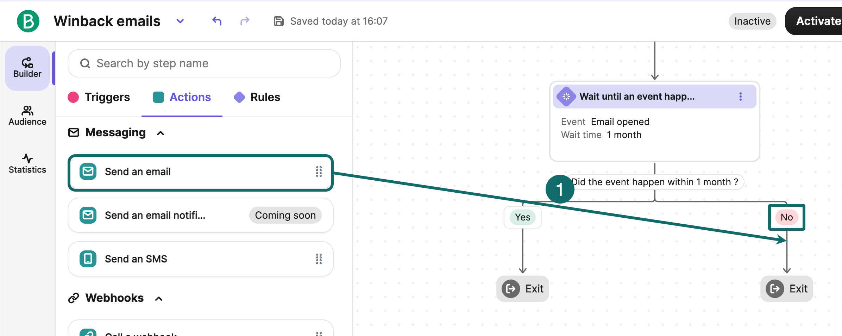Viewport: 842px width, 336px height.
Task: Open the Winback emails name dropdown
Action: coord(180,21)
